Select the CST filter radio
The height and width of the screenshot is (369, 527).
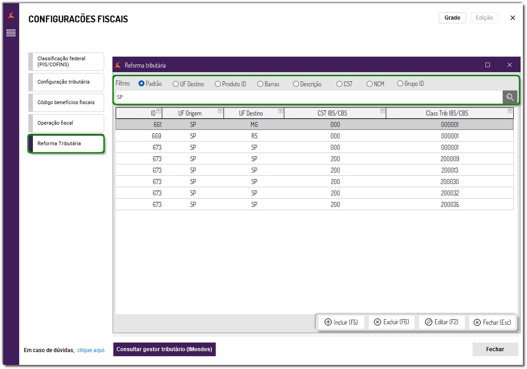pyautogui.click(x=340, y=84)
